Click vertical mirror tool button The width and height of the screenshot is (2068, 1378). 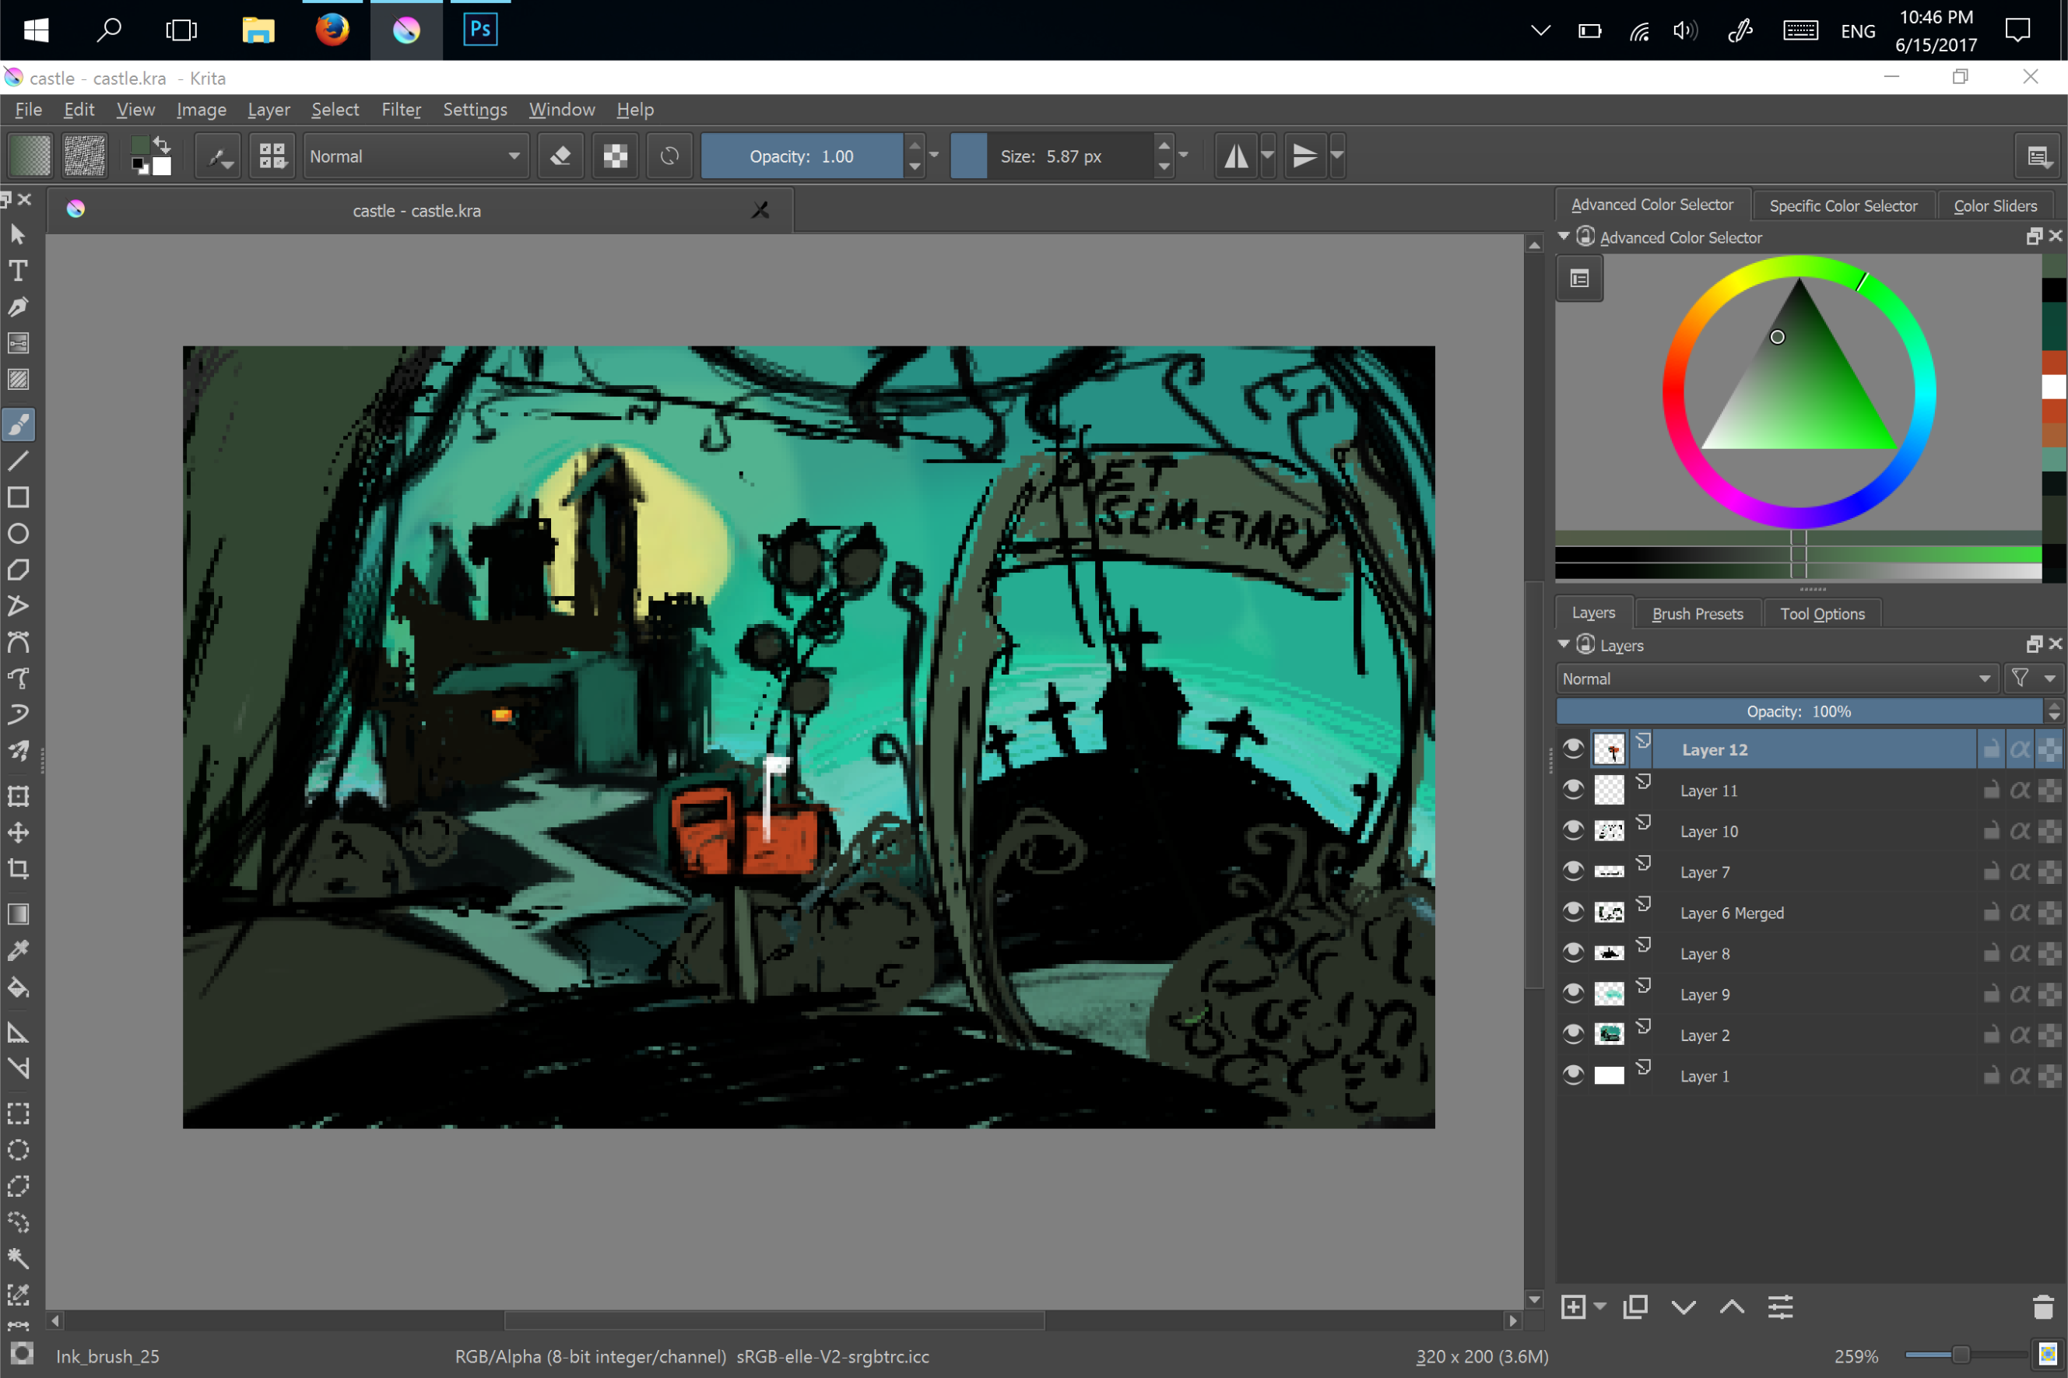click(x=1305, y=156)
